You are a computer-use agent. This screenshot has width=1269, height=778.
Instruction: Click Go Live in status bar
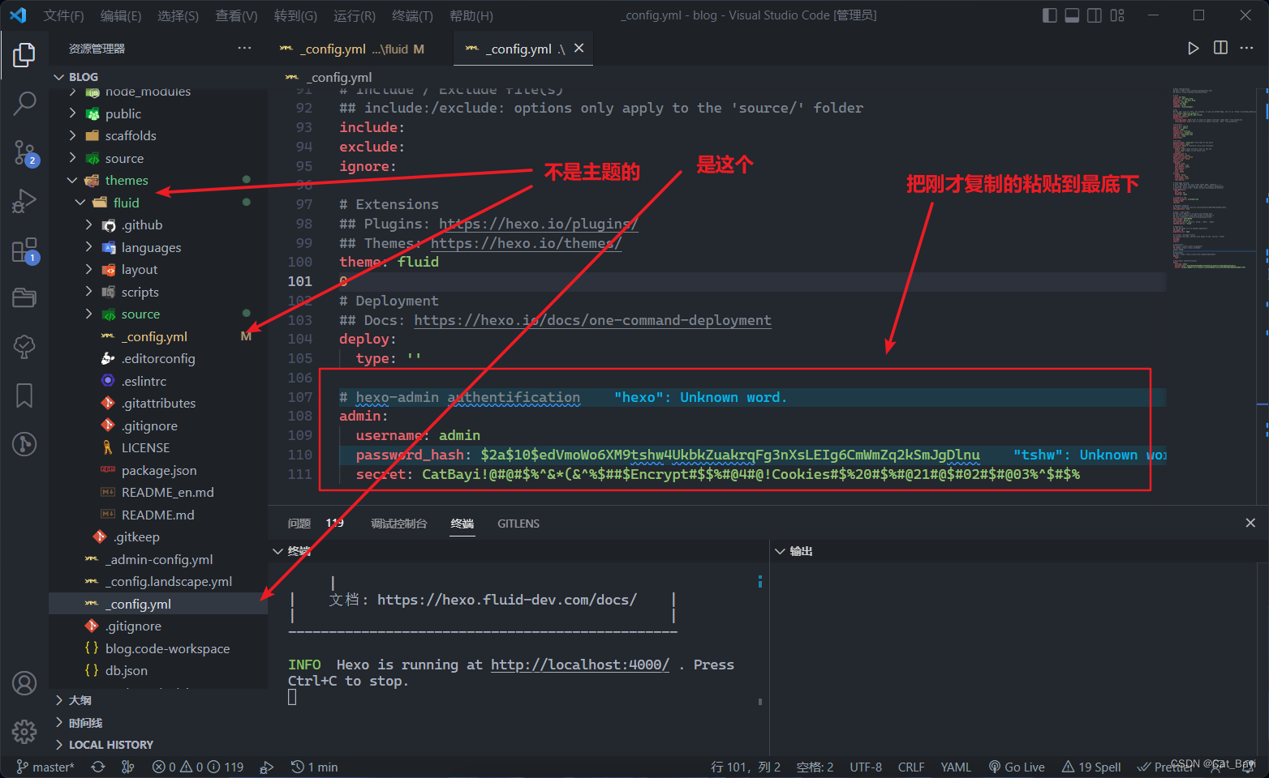point(1017,767)
